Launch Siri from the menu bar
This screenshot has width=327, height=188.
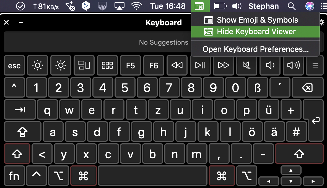310,6
